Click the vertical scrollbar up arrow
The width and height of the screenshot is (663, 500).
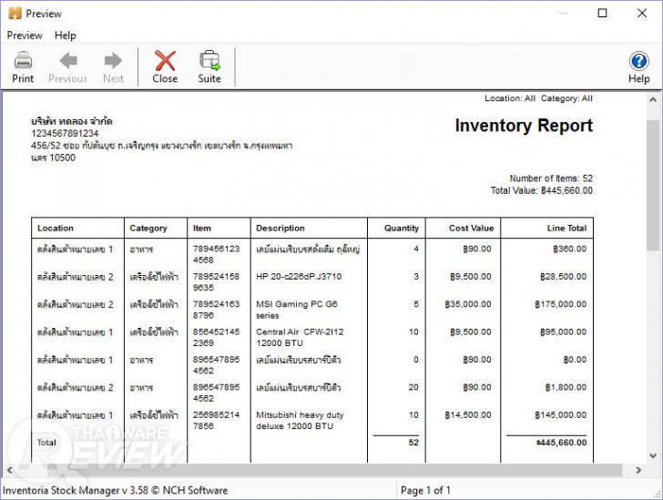click(653, 100)
